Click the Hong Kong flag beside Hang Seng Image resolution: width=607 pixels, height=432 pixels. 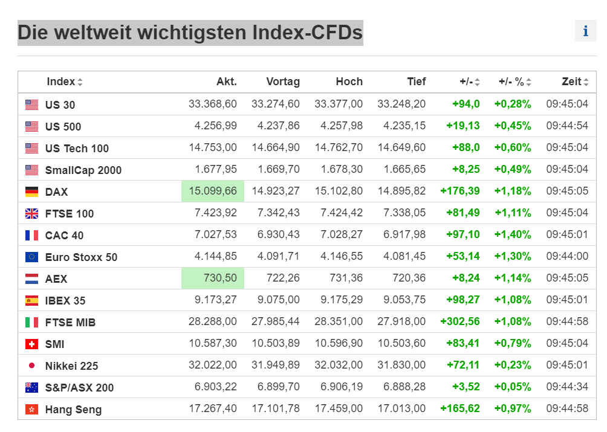(32, 409)
